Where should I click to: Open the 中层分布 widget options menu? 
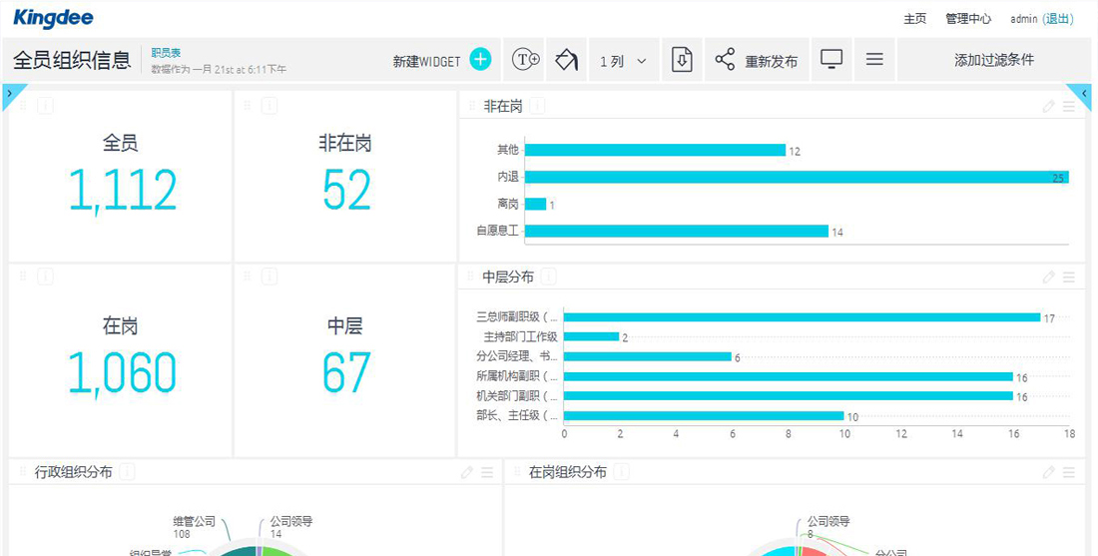tap(1069, 278)
